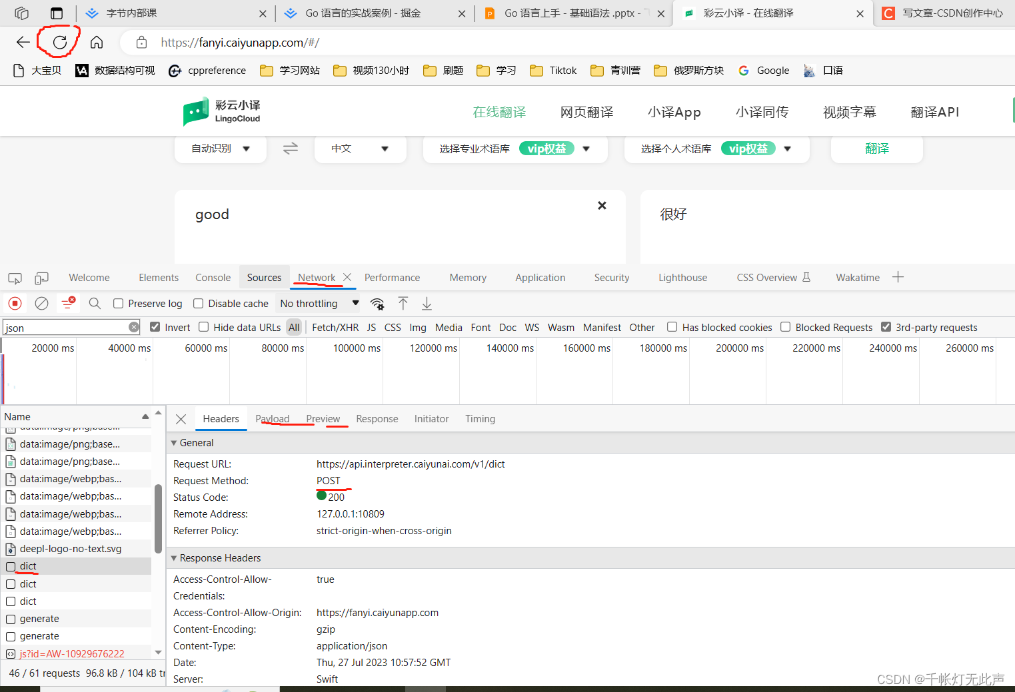Image resolution: width=1015 pixels, height=692 pixels.
Task: Open personal glossary dropdown
Action: coord(717,149)
